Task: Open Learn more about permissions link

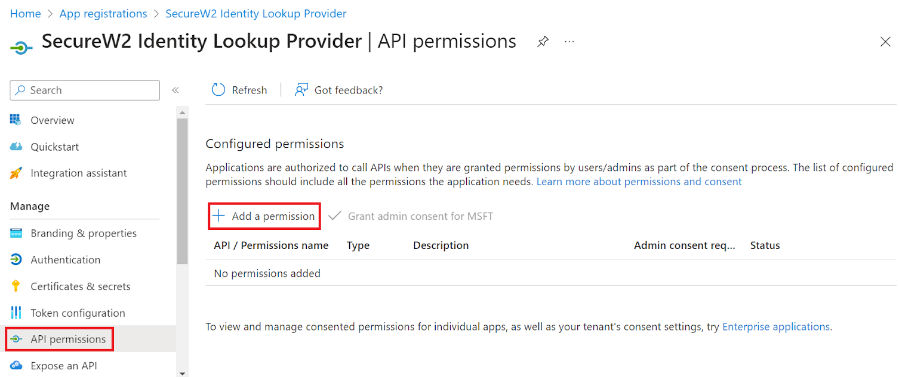Action: point(639,182)
